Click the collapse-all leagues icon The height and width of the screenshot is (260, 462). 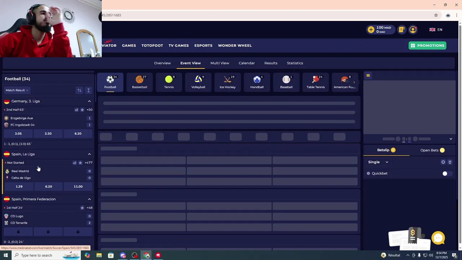click(x=88, y=90)
